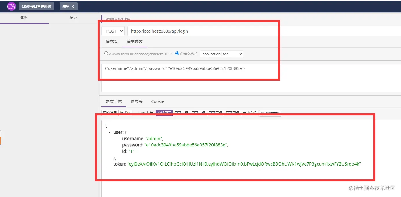The image size is (401, 197).
Task: Click the JSON request body text area
Action: [251, 78]
